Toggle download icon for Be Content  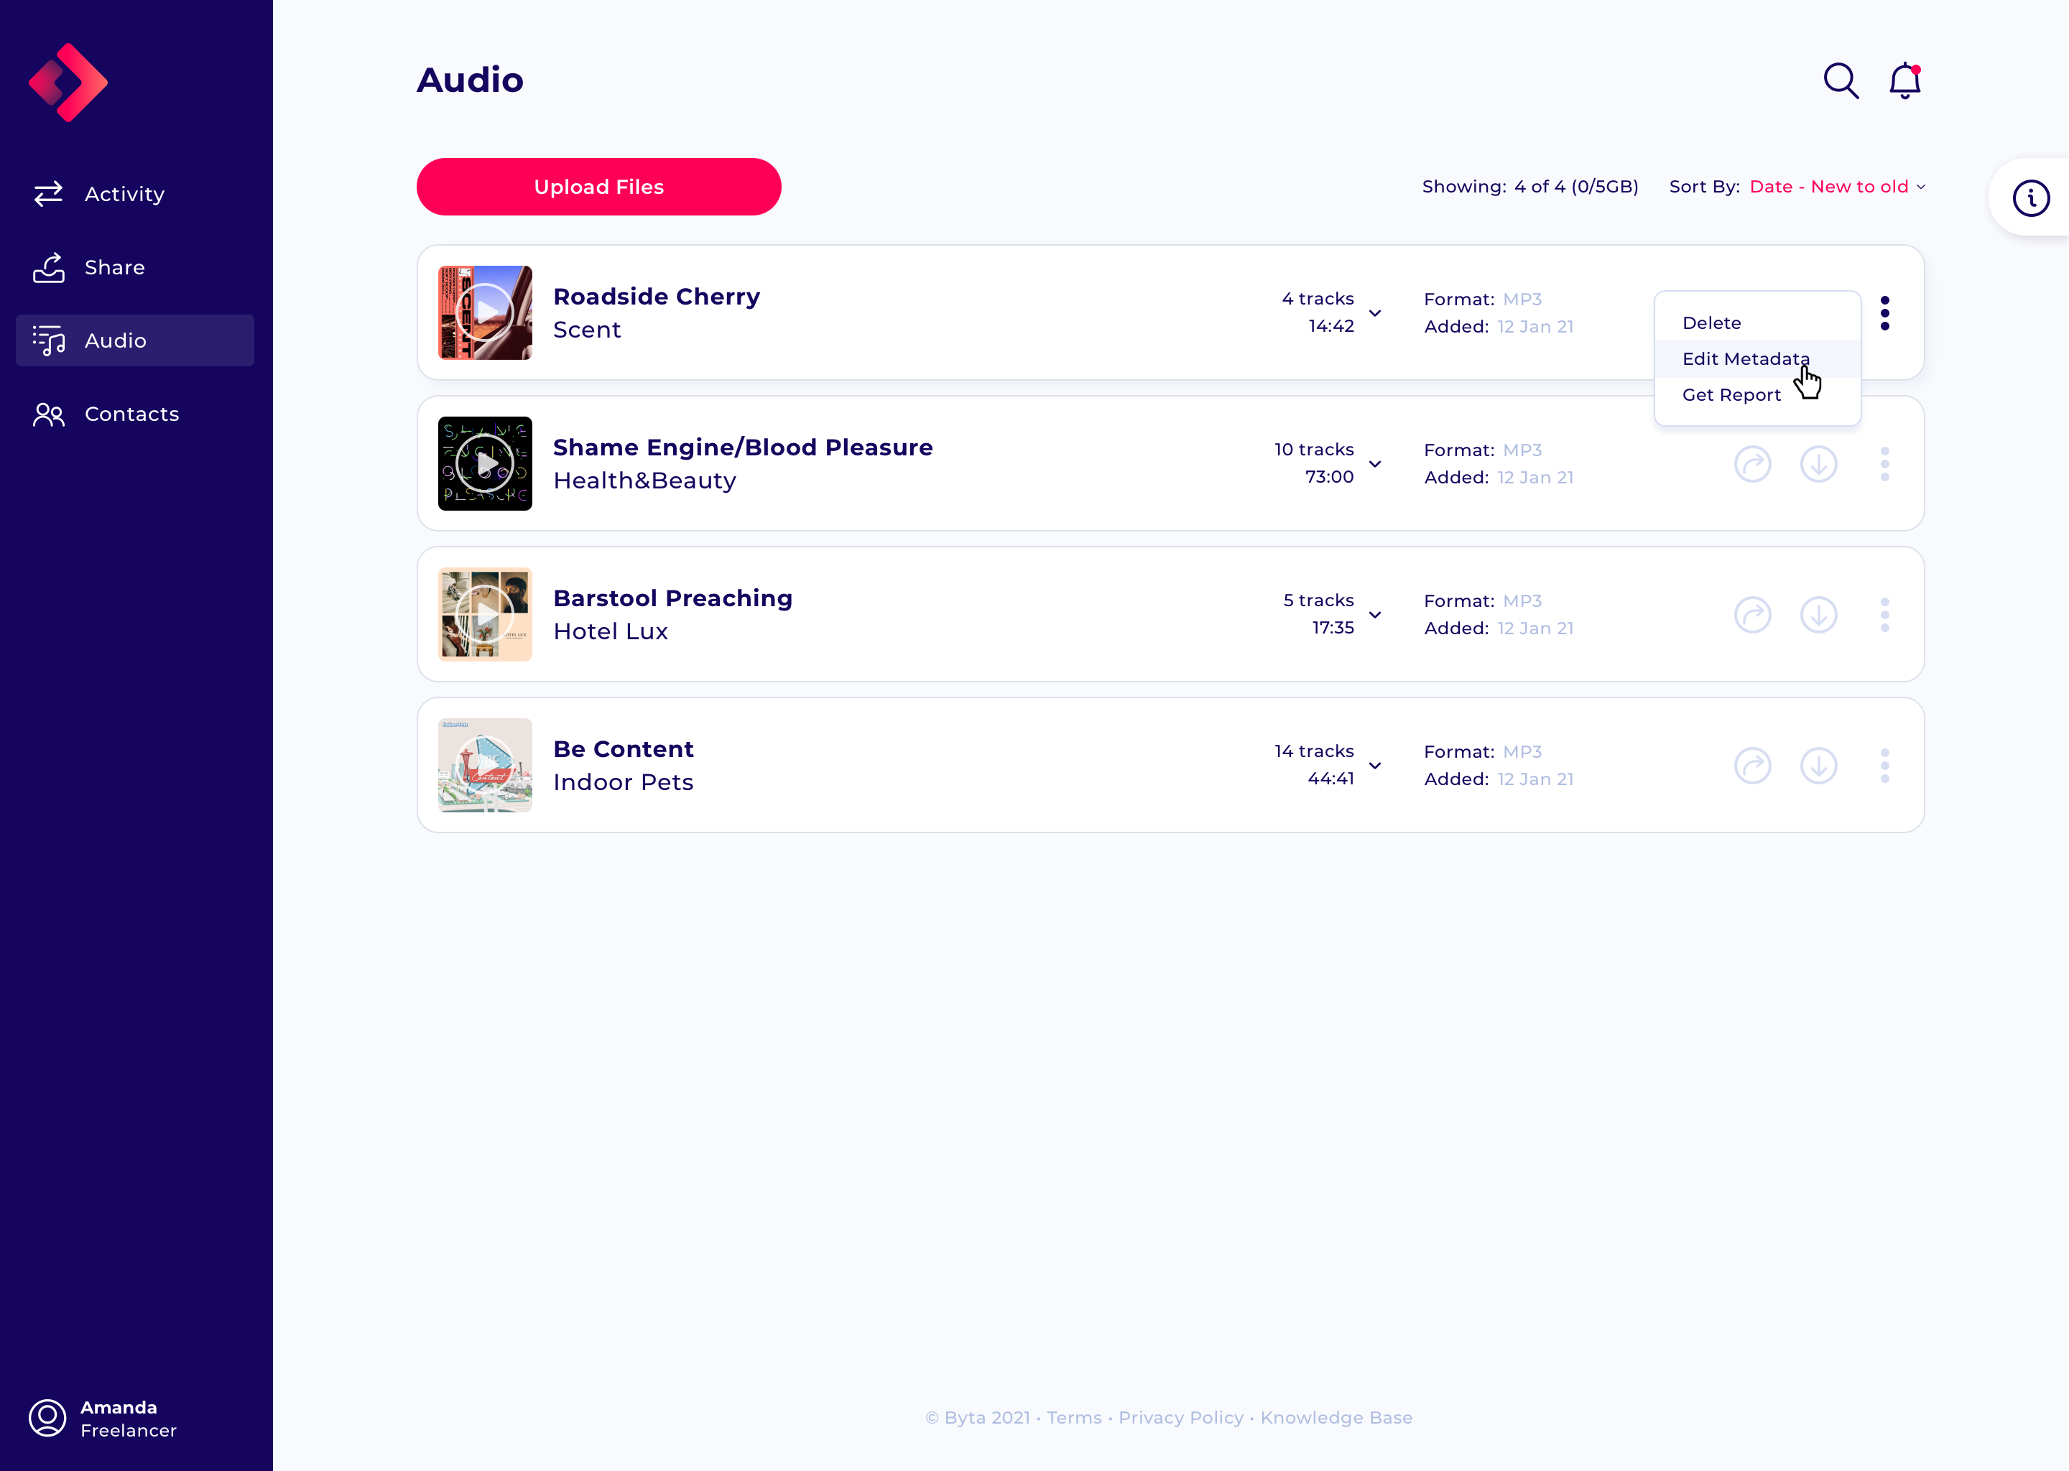click(1819, 766)
